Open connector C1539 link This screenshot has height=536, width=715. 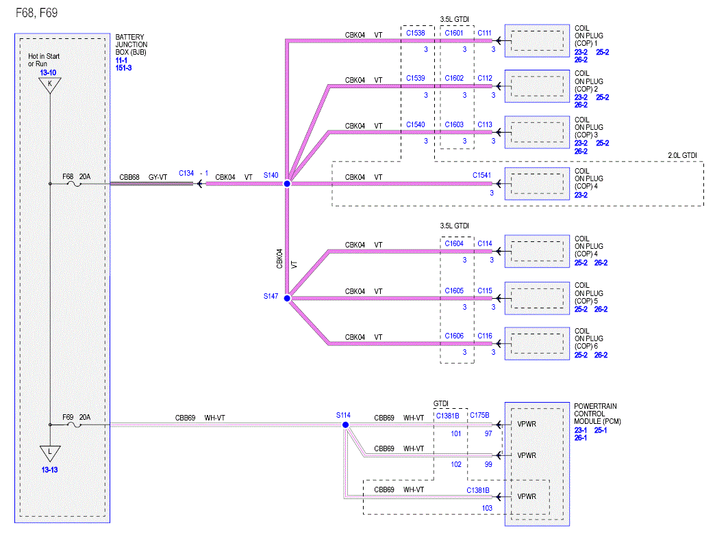pos(416,78)
